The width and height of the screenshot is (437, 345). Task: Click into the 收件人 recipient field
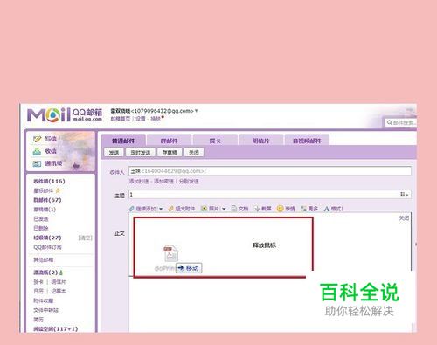[x=270, y=171]
